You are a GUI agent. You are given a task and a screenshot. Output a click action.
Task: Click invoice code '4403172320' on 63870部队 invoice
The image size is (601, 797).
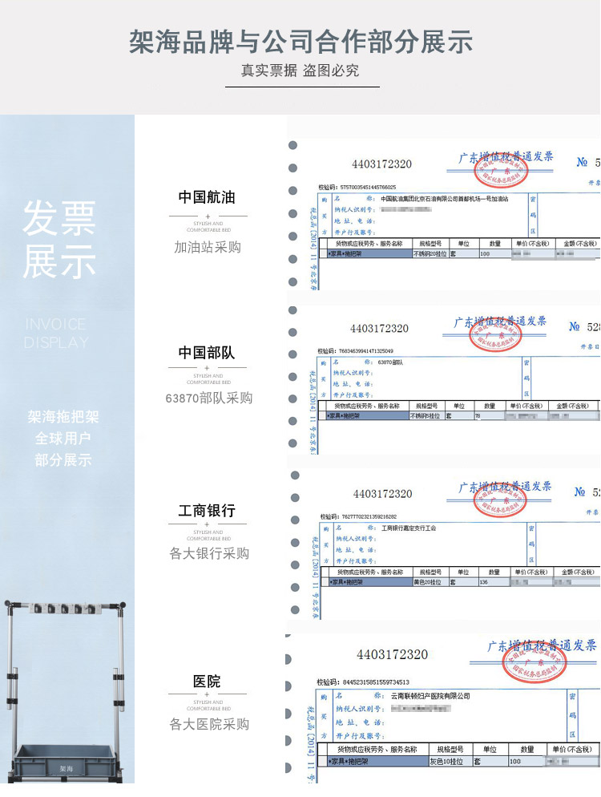click(x=379, y=329)
